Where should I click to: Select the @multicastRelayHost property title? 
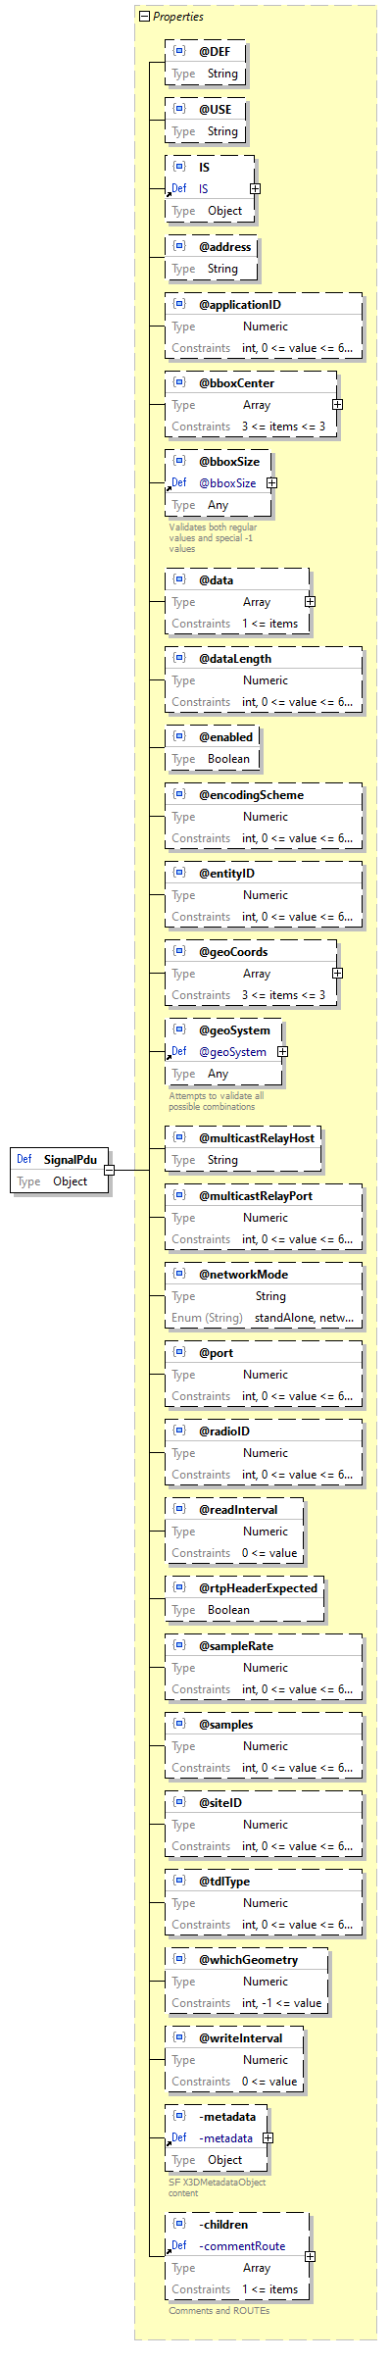pyautogui.click(x=257, y=1137)
